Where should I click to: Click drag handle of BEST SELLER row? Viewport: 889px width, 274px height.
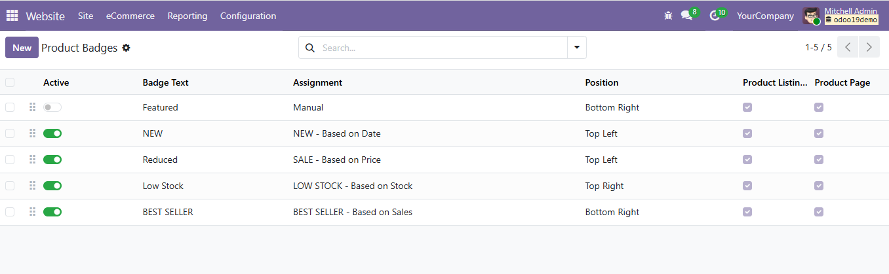32,212
